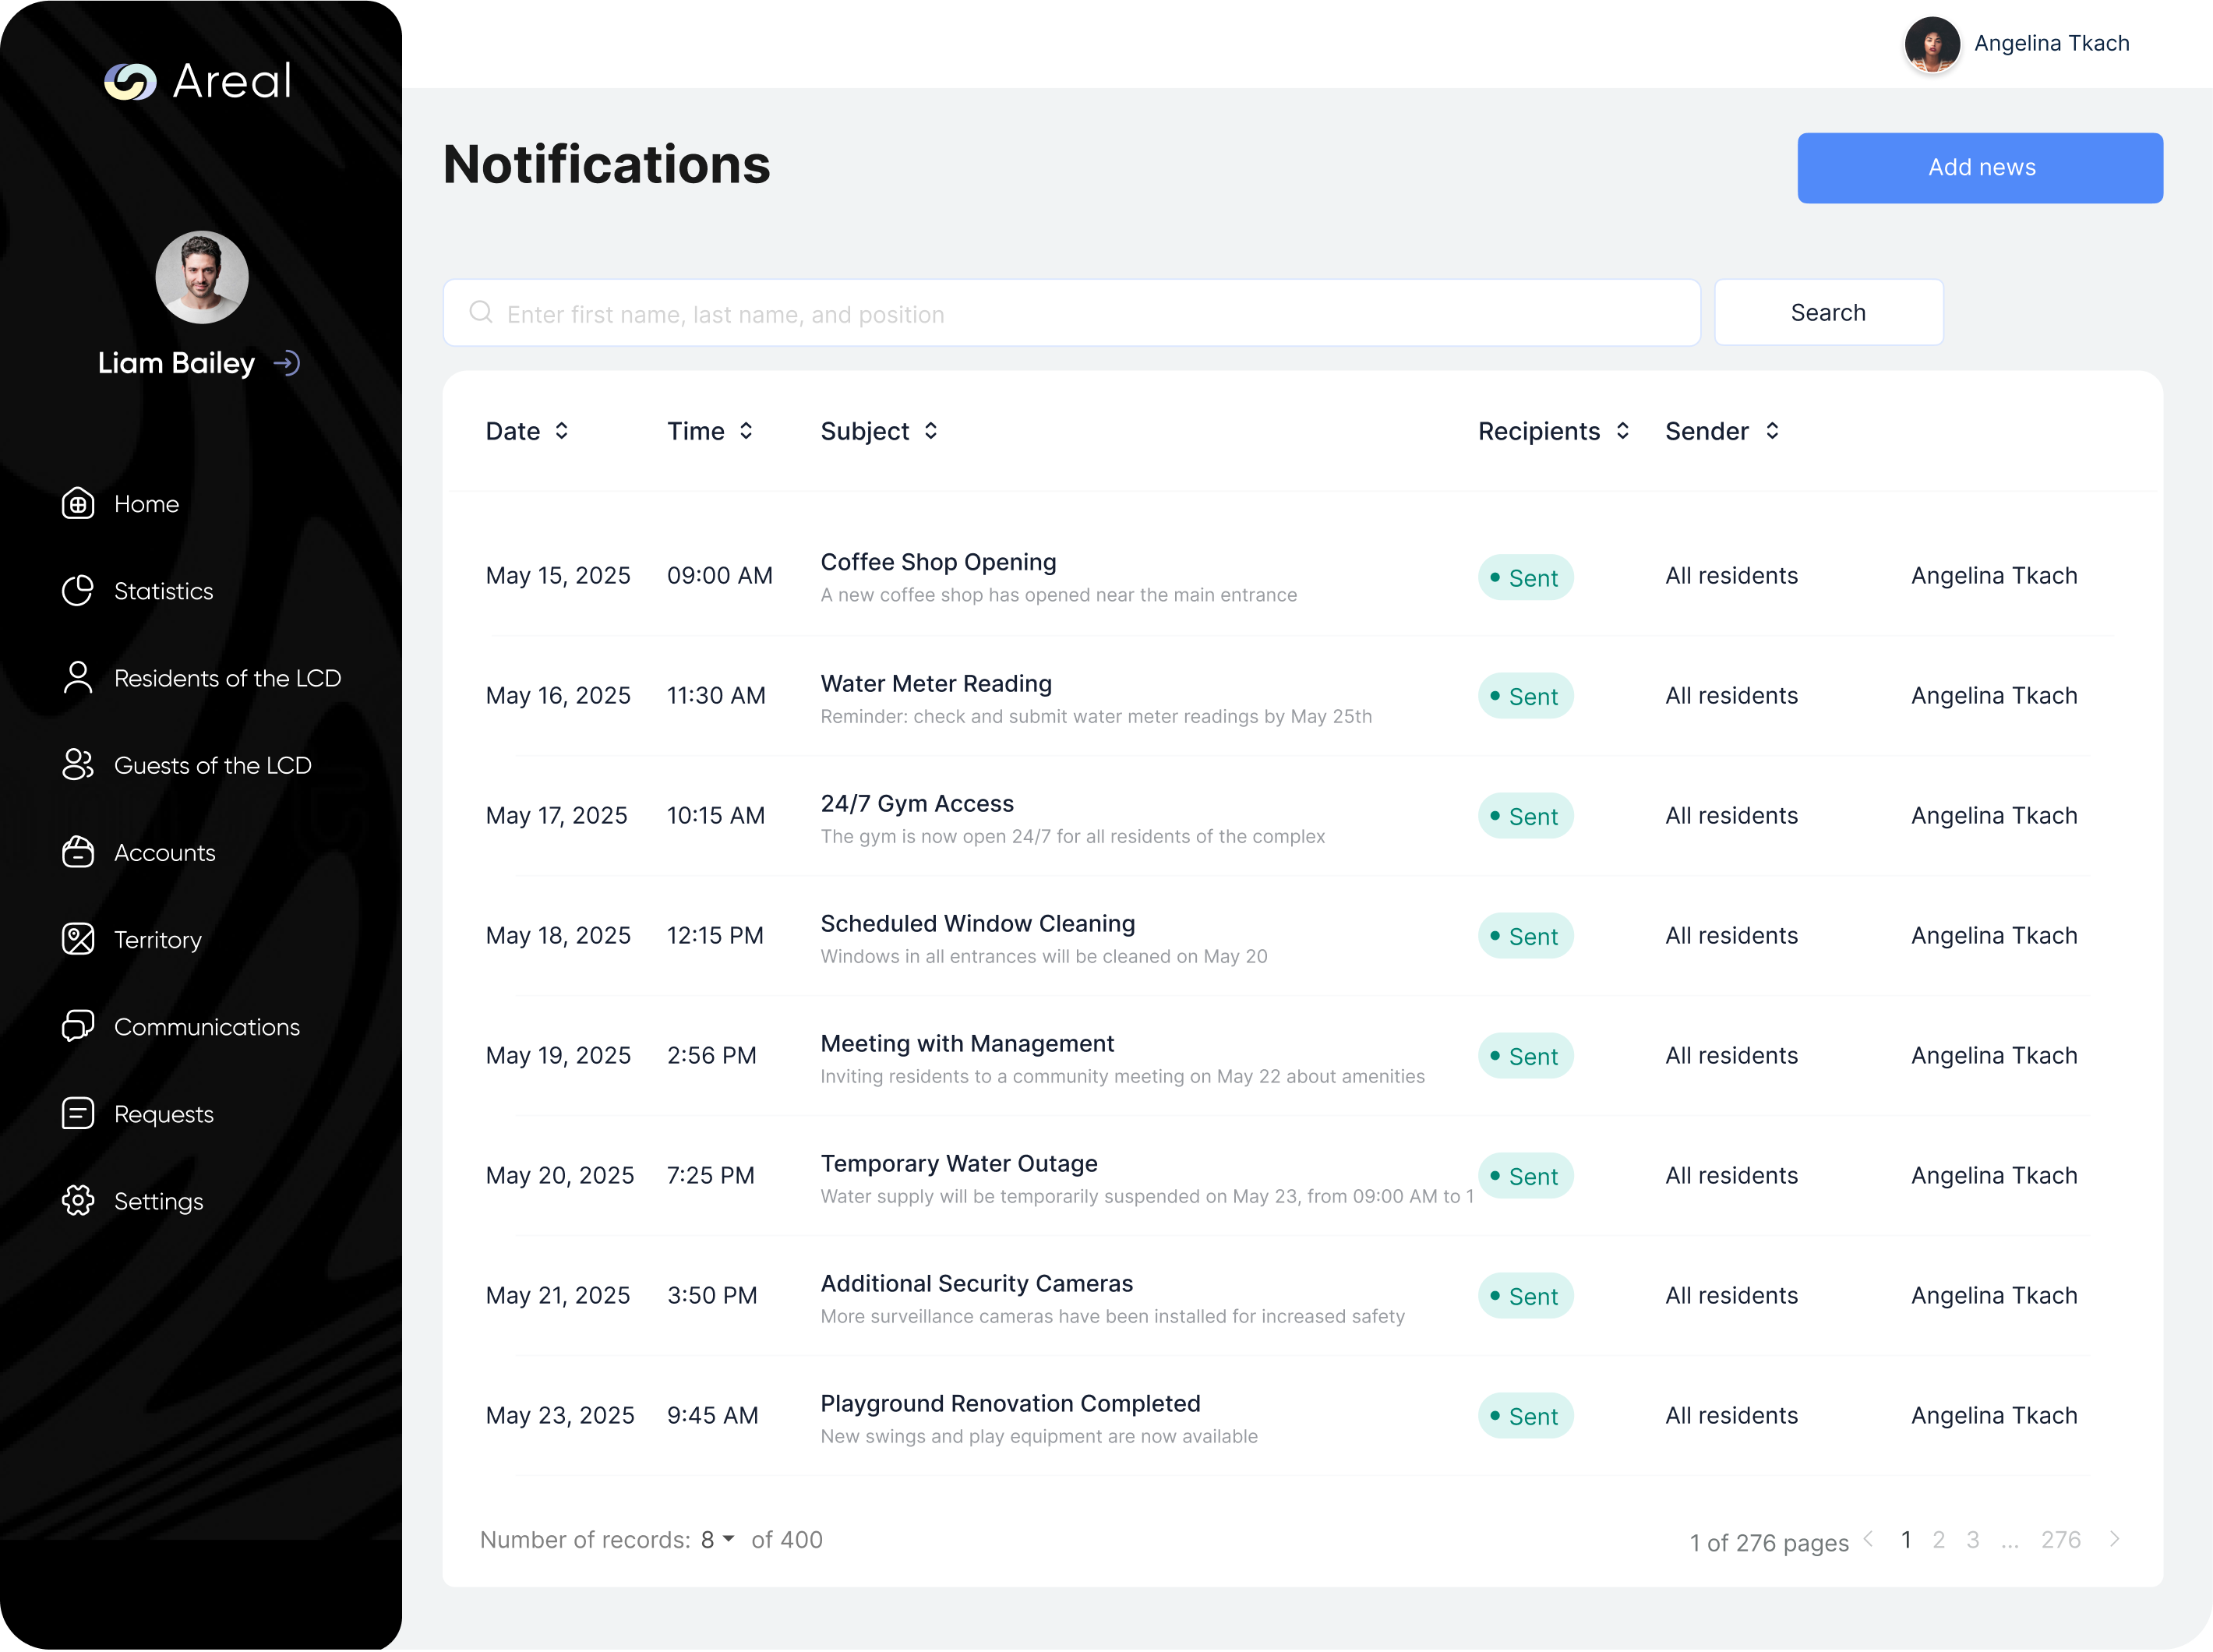Open the Accounts menu item

click(x=165, y=852)
